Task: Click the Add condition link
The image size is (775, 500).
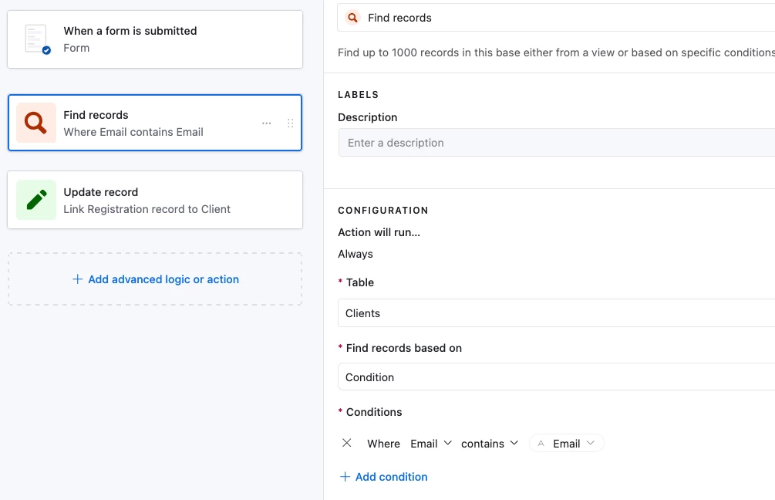Action: [x=391, y=477]
